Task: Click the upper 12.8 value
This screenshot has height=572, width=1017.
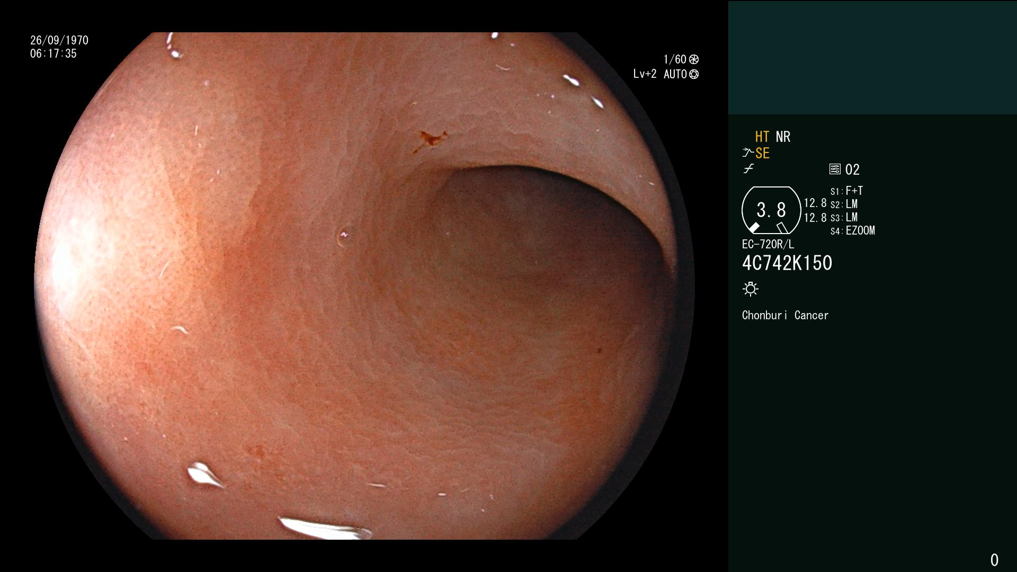Action: [815, 203]
